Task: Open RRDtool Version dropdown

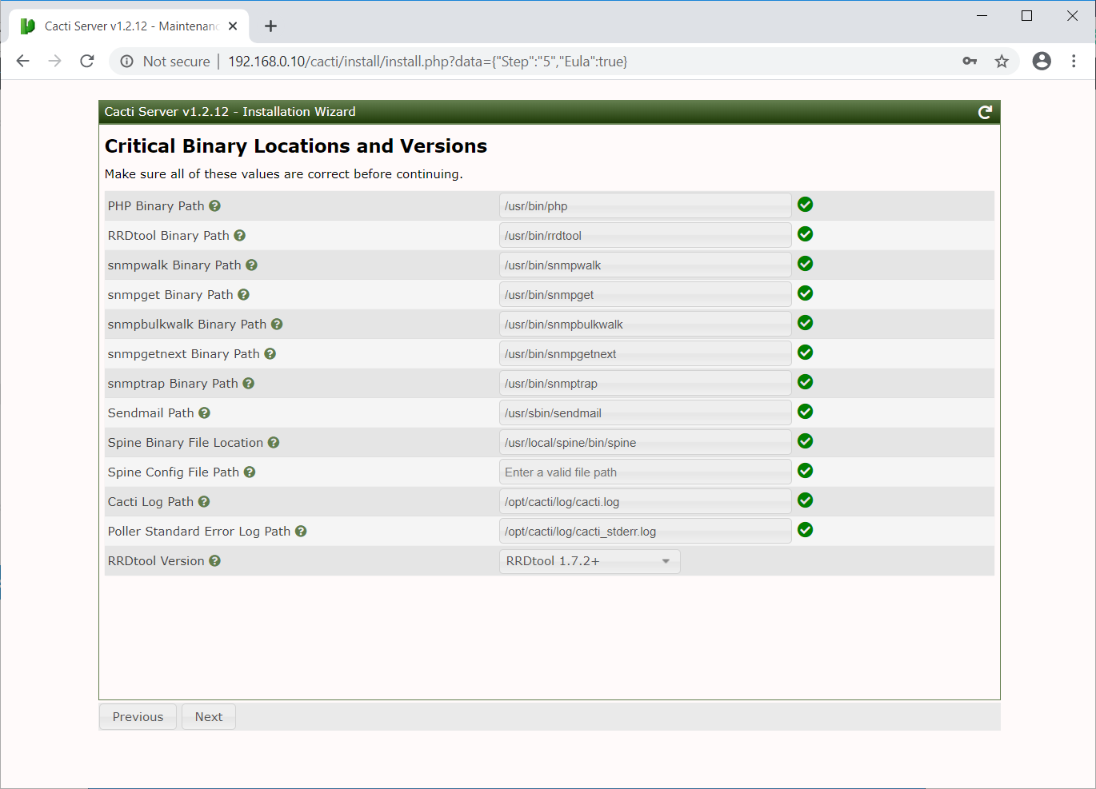Action: (x=590, y=561)
